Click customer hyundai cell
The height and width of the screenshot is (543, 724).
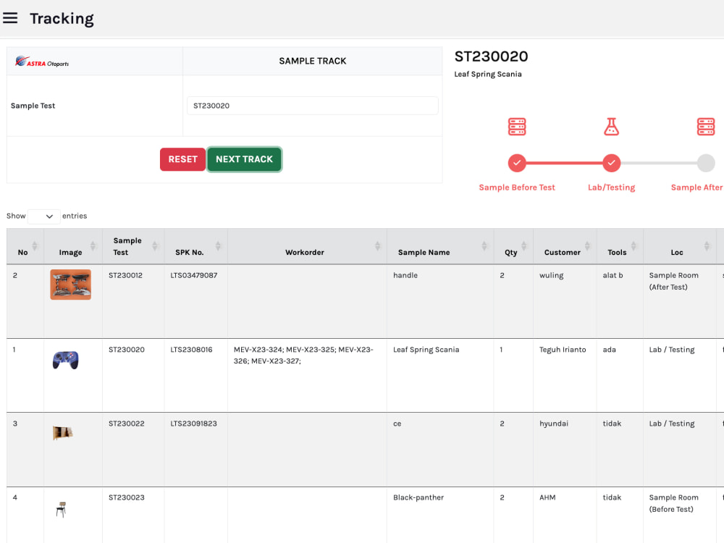point(554,424)
